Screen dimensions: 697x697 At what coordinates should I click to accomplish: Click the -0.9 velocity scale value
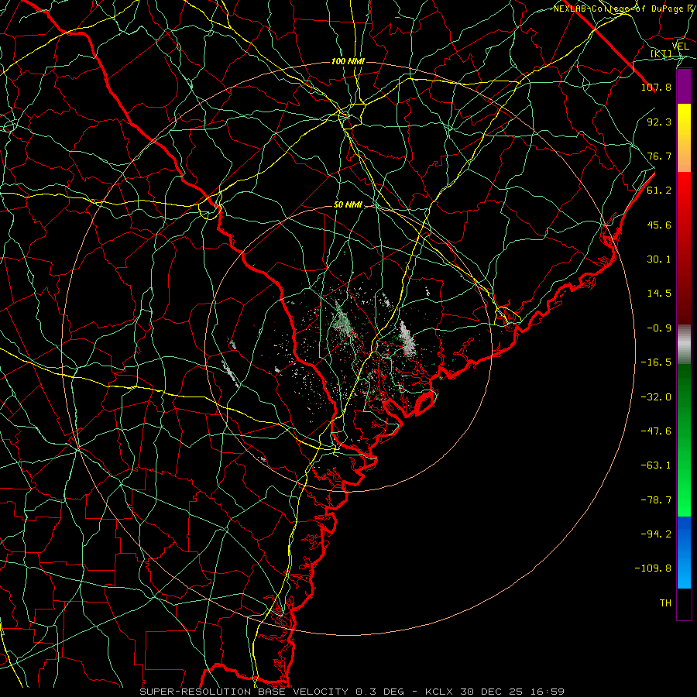point(659,328)
